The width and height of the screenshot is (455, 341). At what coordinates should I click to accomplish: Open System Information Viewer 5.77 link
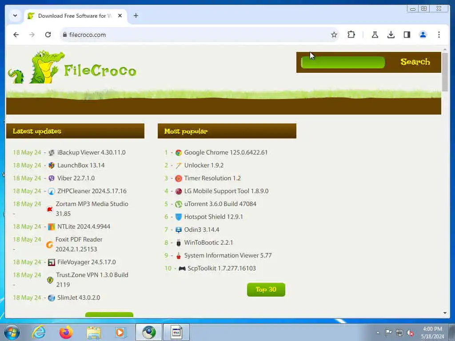[228, 255]
